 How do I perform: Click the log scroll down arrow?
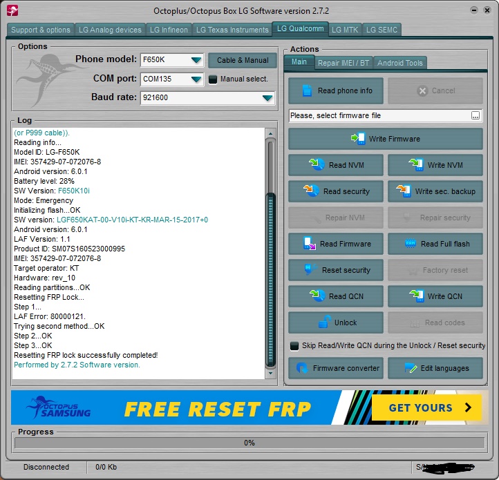[270, 373]
